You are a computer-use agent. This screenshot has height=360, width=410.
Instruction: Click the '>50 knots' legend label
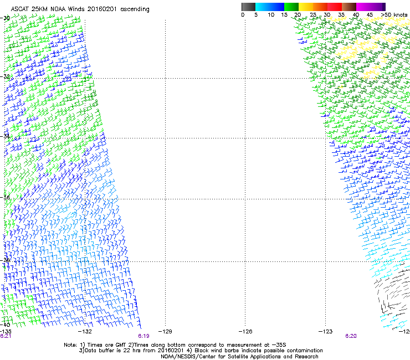coord(394,15)
